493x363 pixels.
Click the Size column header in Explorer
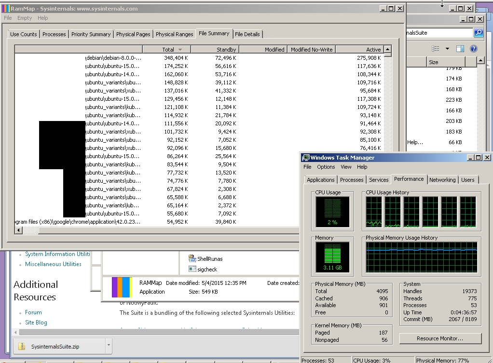[x=446, y=62]
